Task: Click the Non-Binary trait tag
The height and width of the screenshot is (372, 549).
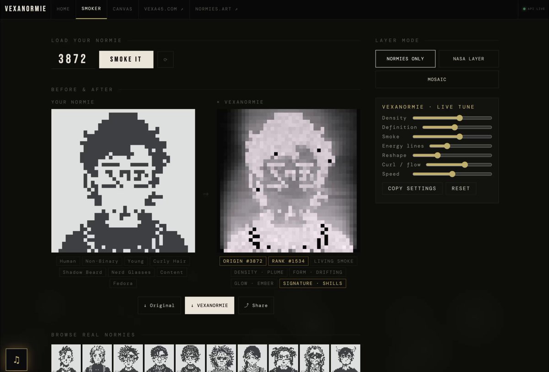Action: [102, 261]
